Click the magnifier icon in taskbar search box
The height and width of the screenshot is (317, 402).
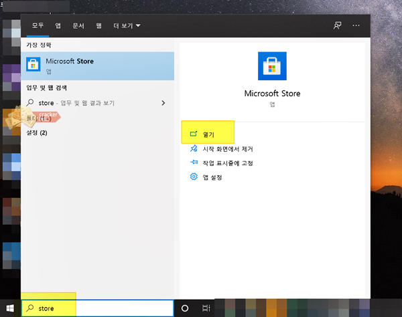coord(30,308)
